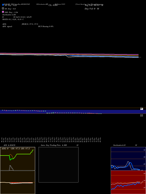
Task: Click the blue 20 Day legend swatch
Action: pyautogui.click(x=3, y=5)
